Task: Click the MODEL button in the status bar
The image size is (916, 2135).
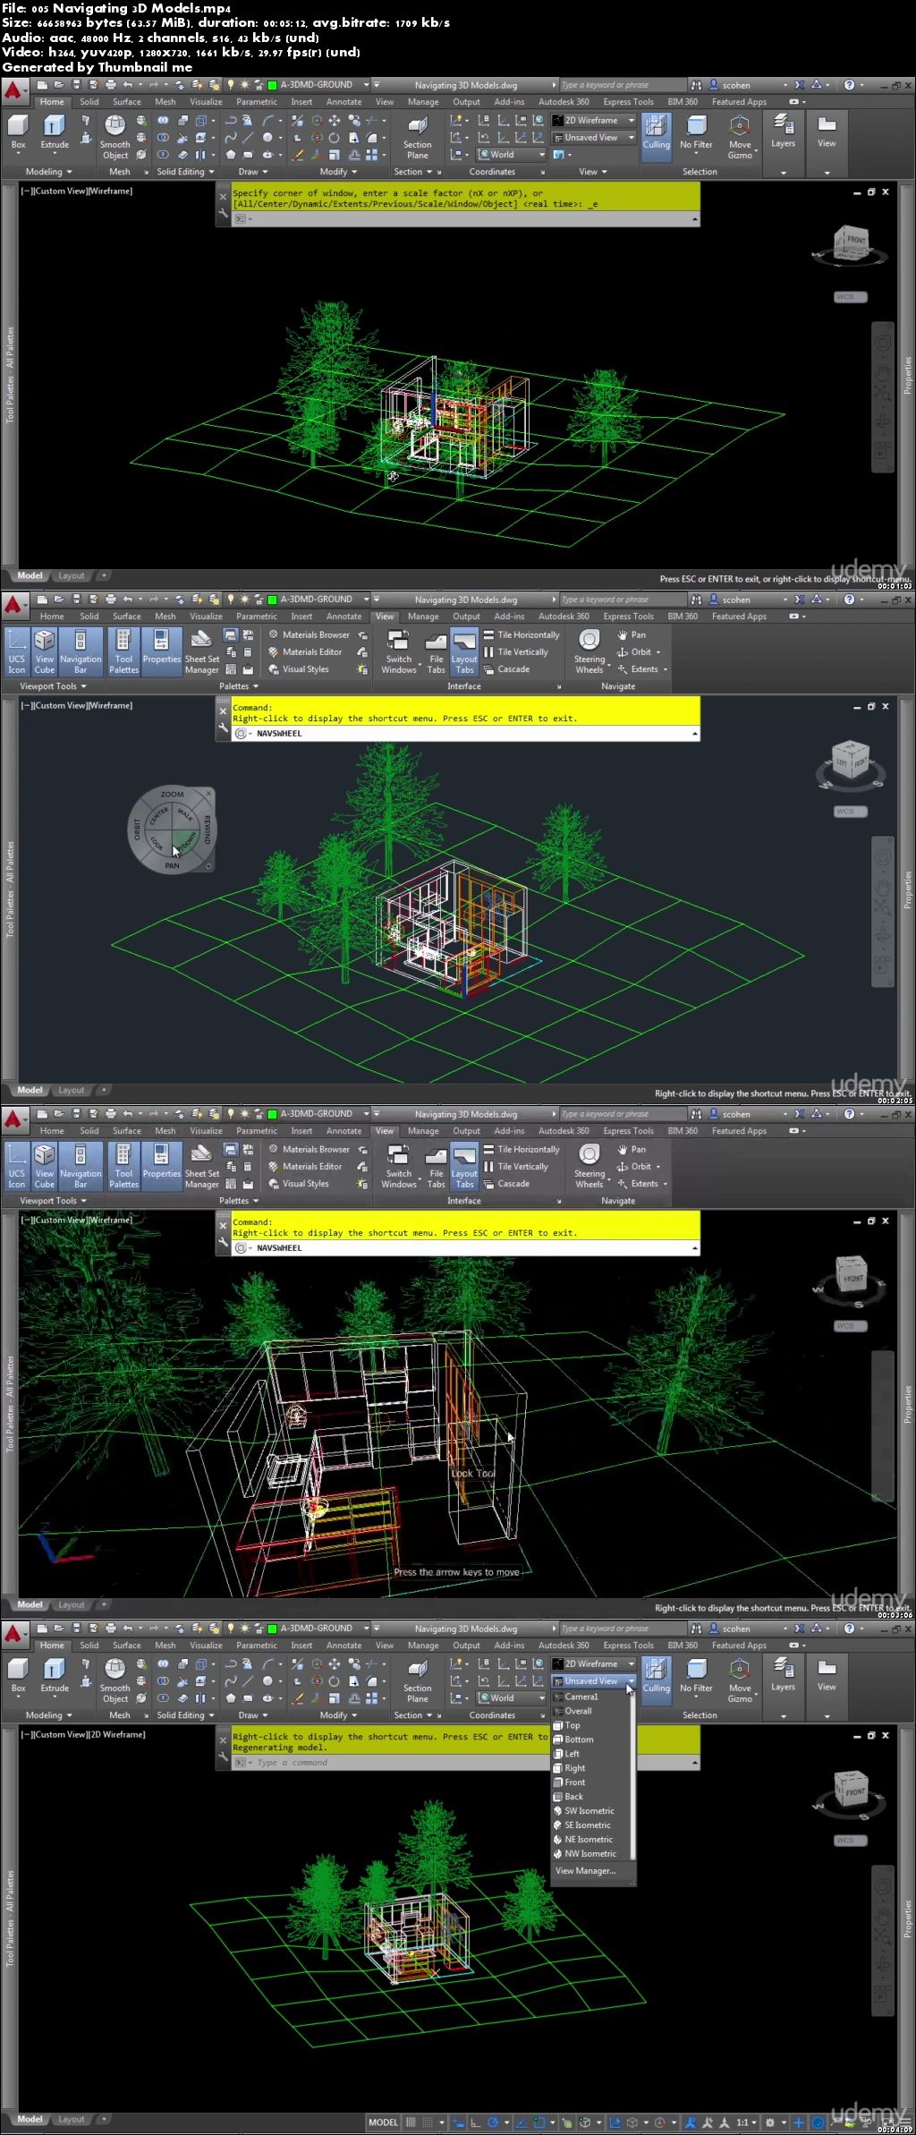Action: click(x=383, y=2122)
